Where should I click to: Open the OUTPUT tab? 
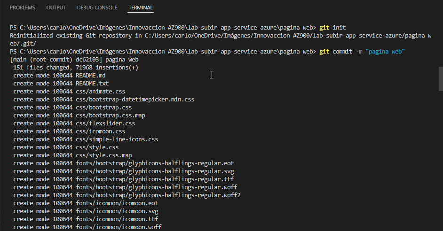point(56,8)
